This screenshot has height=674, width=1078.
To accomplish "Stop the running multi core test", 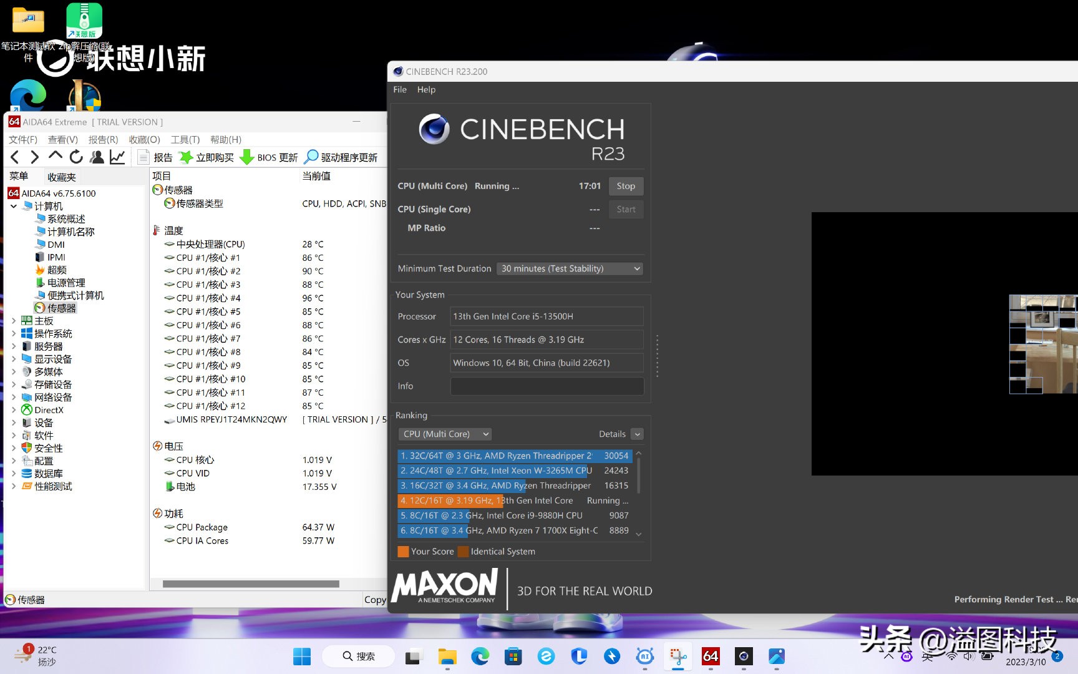I will [625, 186].
